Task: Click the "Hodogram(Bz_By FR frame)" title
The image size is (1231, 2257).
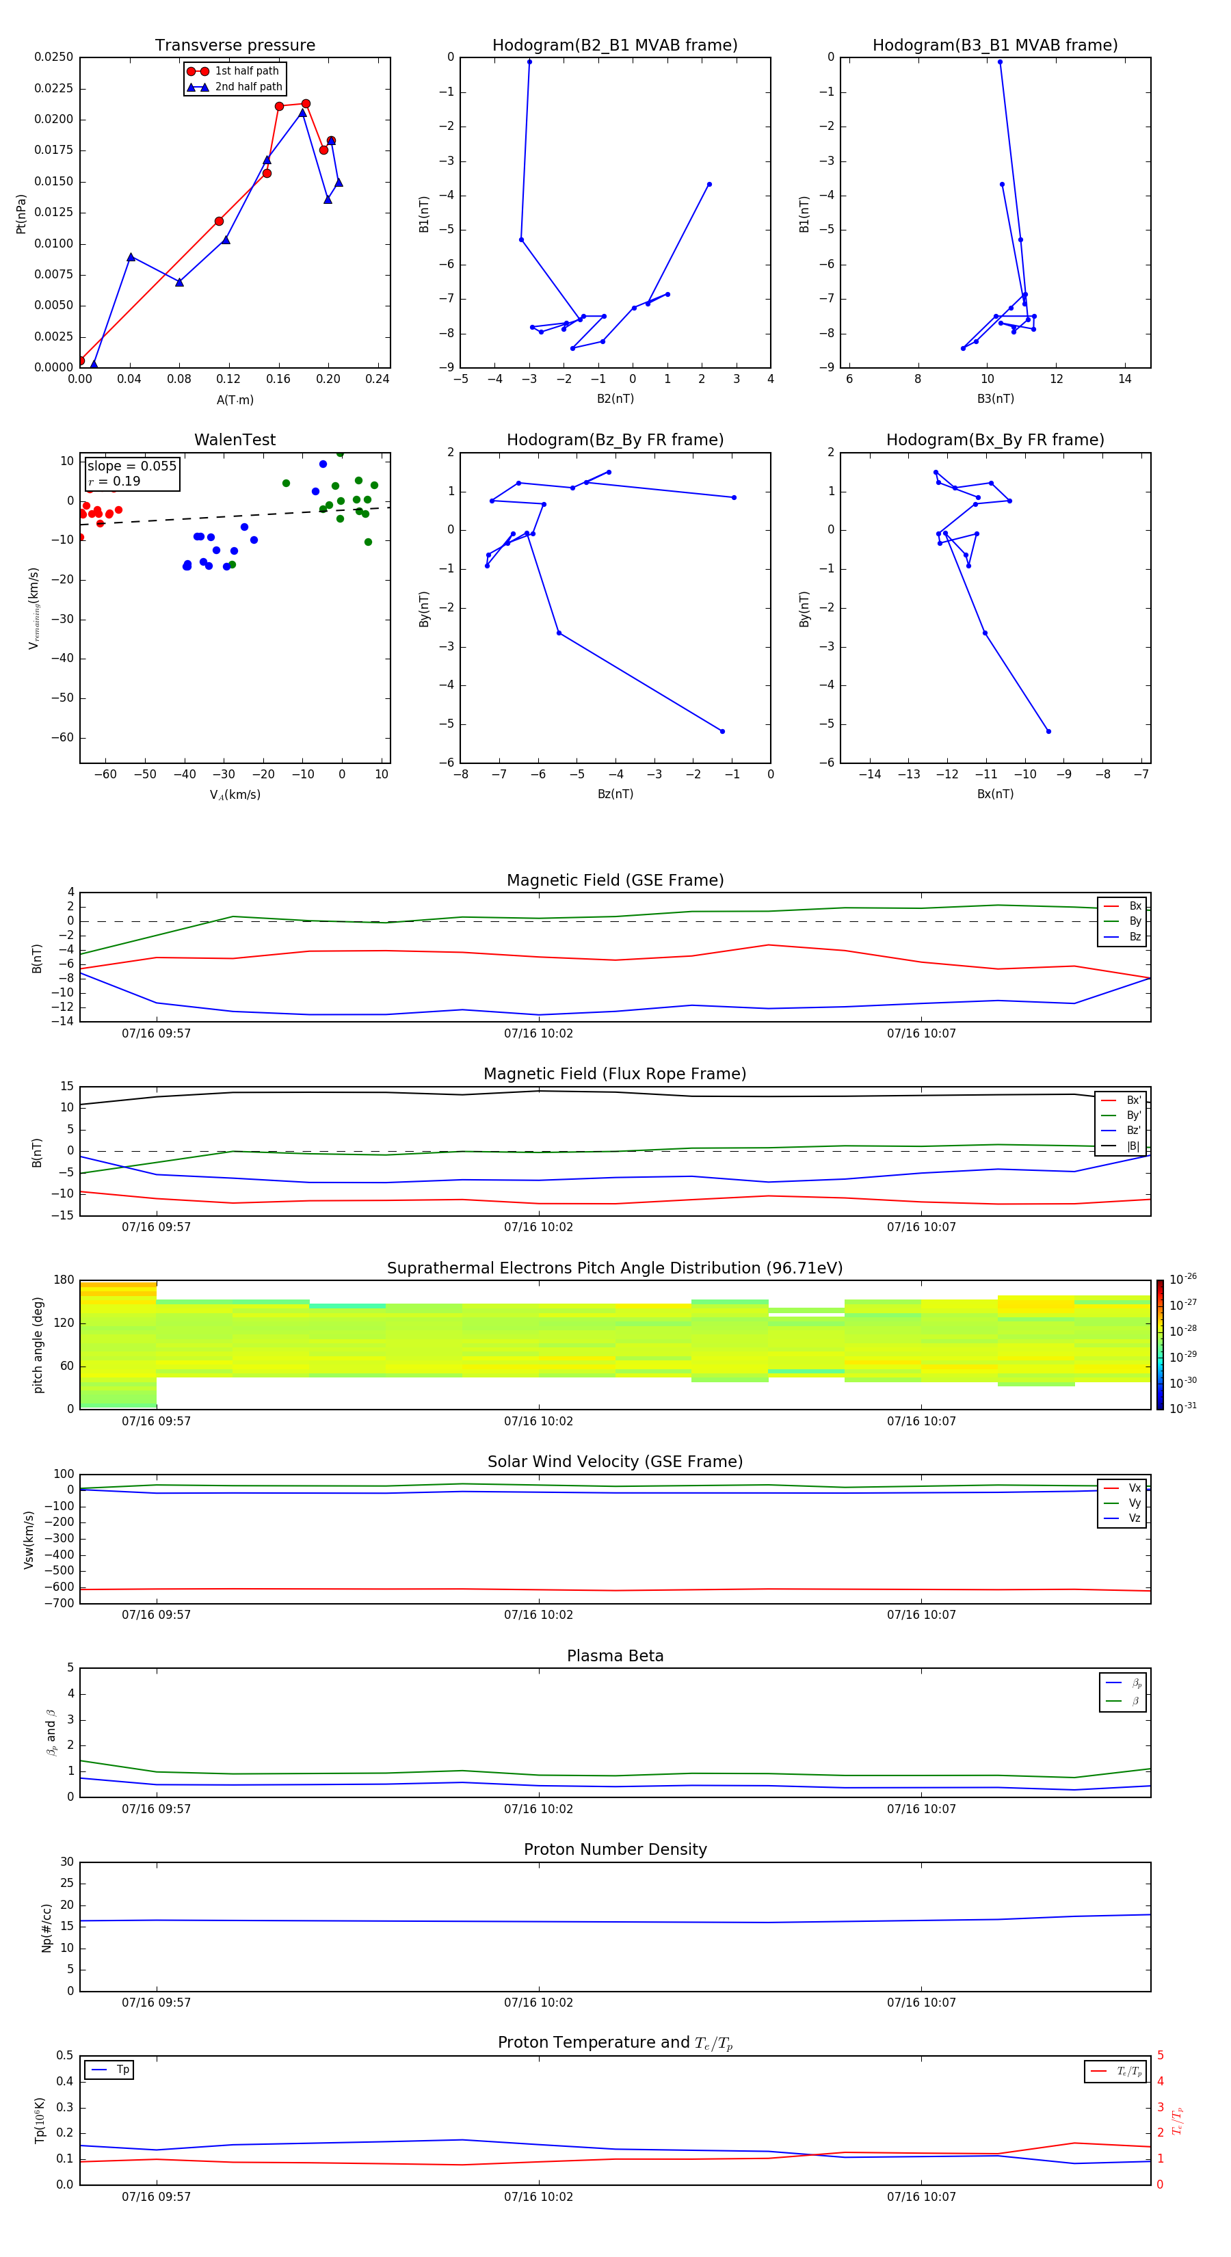Action: pos(615,440)
